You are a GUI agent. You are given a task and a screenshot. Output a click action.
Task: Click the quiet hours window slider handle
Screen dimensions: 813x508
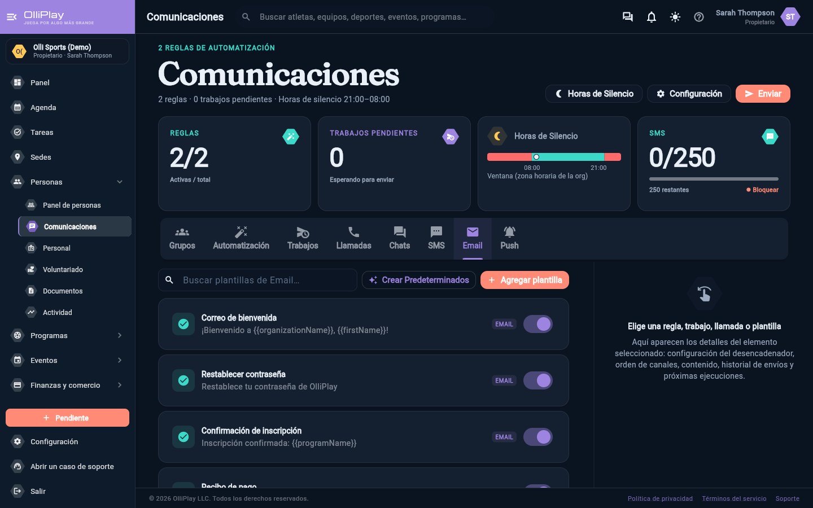point(536,157)
